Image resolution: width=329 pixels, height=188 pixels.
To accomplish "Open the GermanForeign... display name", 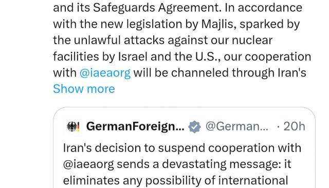I will tap(135, 126).
